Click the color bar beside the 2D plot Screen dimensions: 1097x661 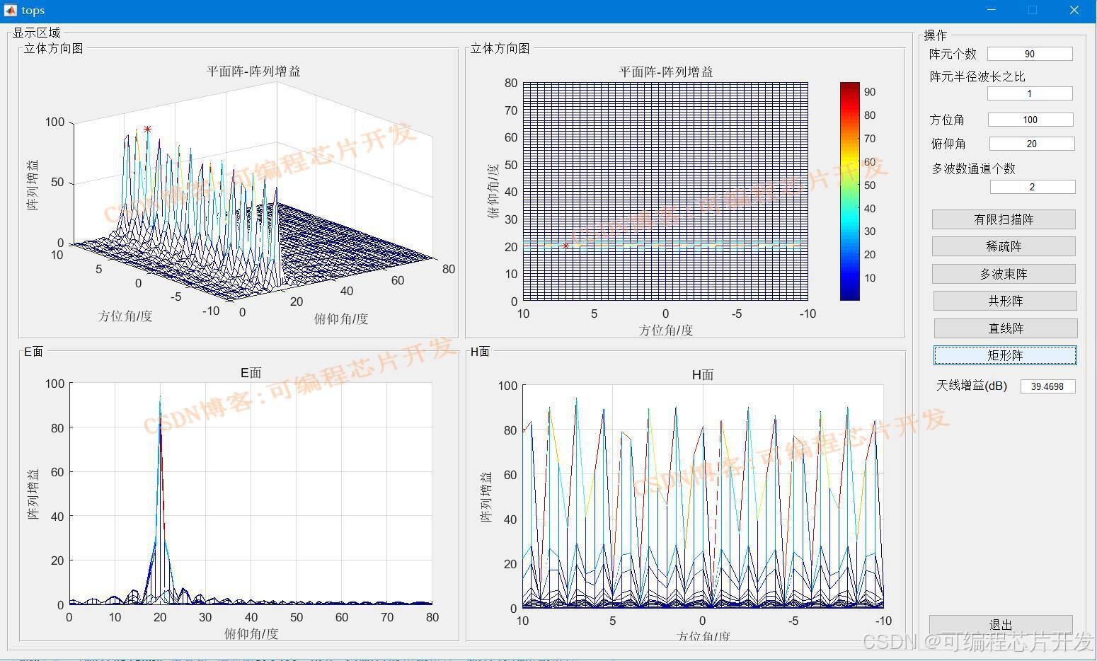850,191
